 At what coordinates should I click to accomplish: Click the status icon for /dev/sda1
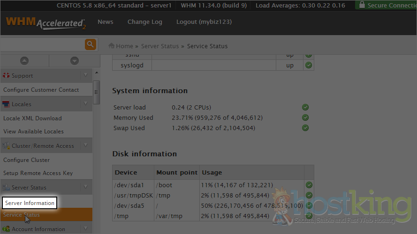[x=309, y=185]
